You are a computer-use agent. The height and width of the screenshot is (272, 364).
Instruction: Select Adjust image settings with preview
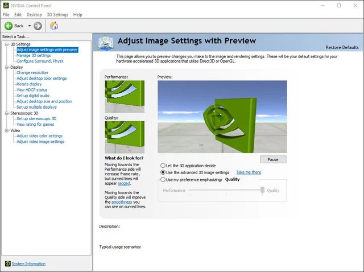pos(47,50)
